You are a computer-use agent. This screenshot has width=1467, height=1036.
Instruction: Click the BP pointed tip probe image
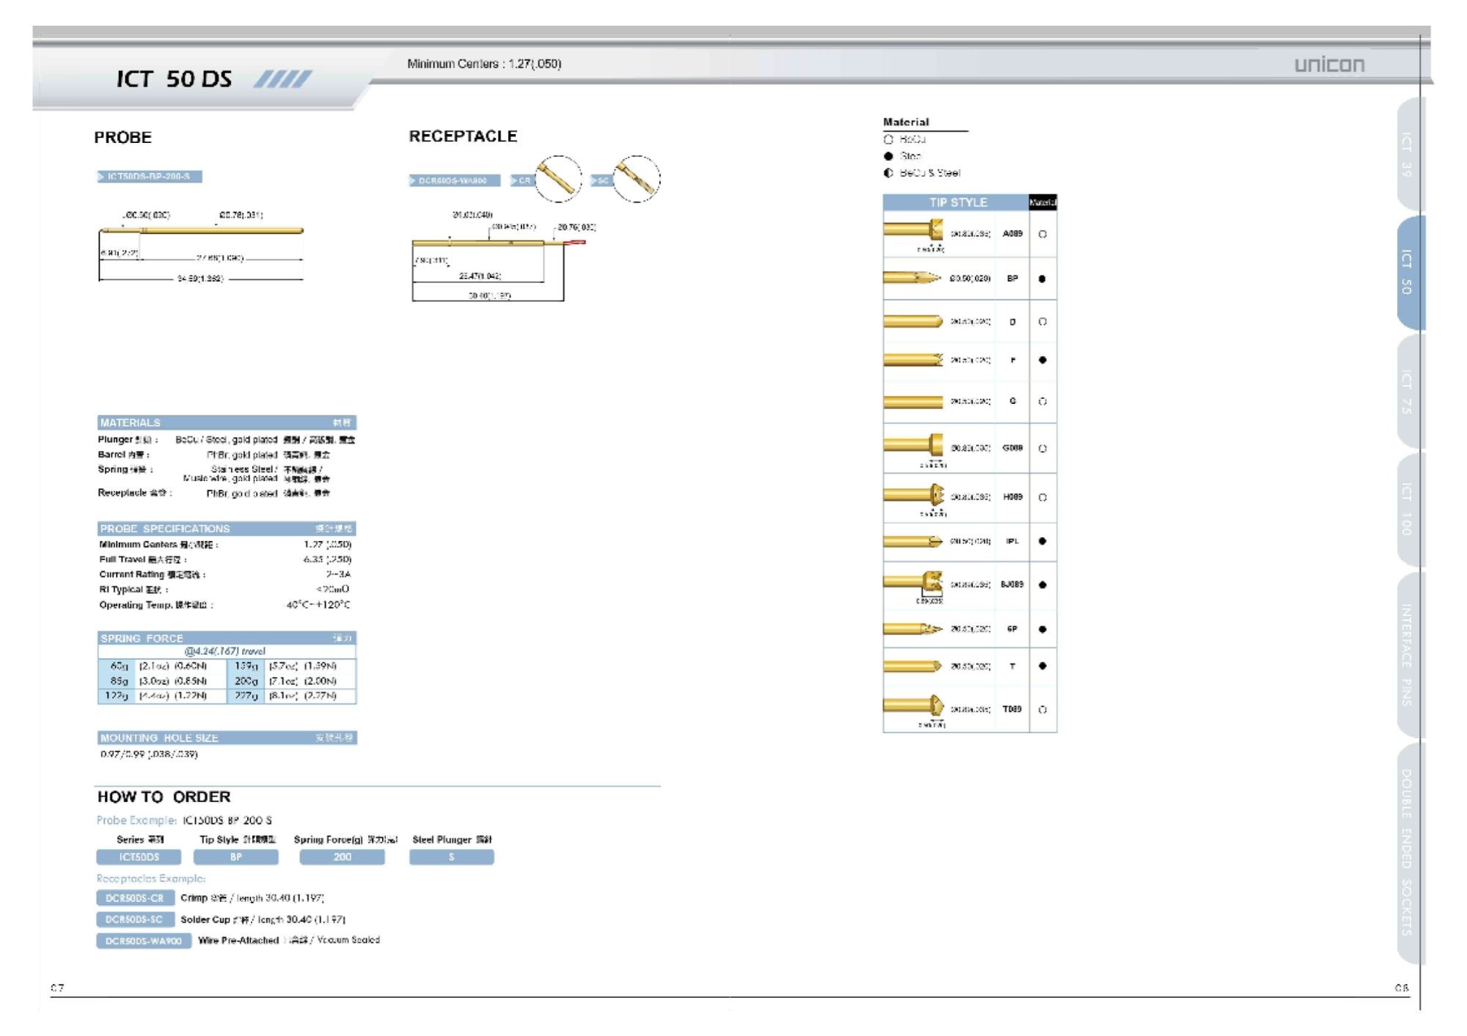click(912, 278)
